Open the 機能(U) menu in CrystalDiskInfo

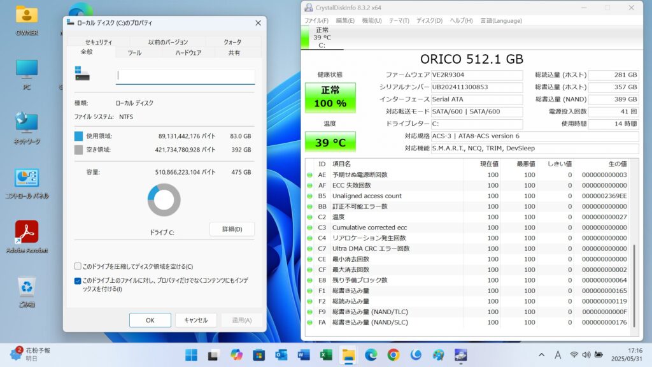tap(372, 20)
